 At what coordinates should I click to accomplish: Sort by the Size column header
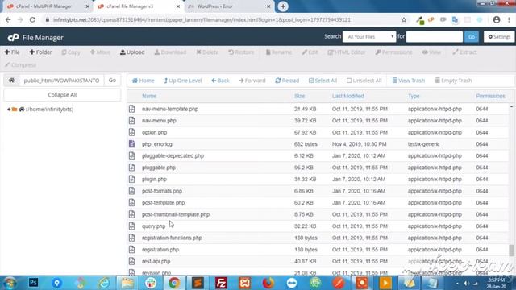coord(299,96)
